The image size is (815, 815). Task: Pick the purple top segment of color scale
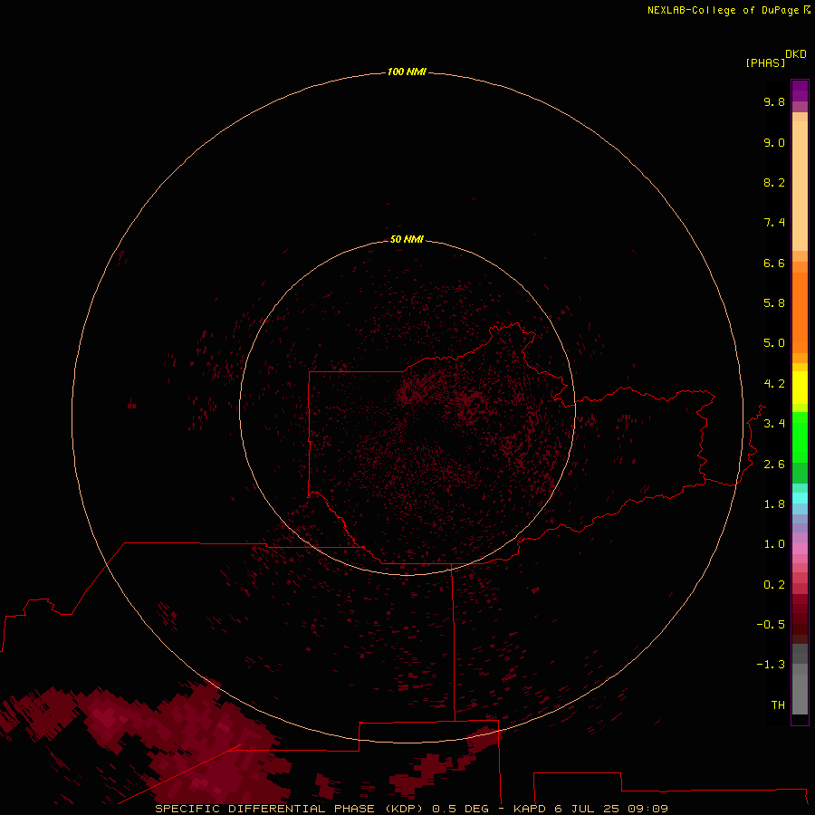click(800, 91)
